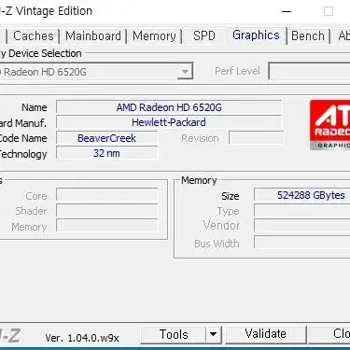The height and width of the screenshot is (350, 350).
Task: Click the Close button at bottom right
Action: point(329,334)
